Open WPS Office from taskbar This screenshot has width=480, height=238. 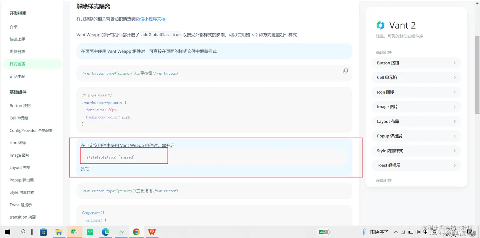tap(152, 232)
